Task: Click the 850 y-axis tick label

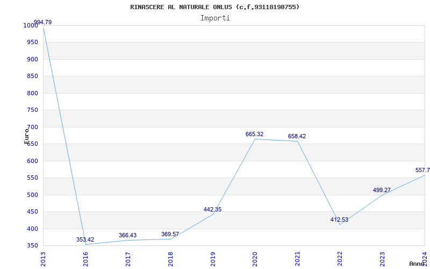Action: pos(32,76)
